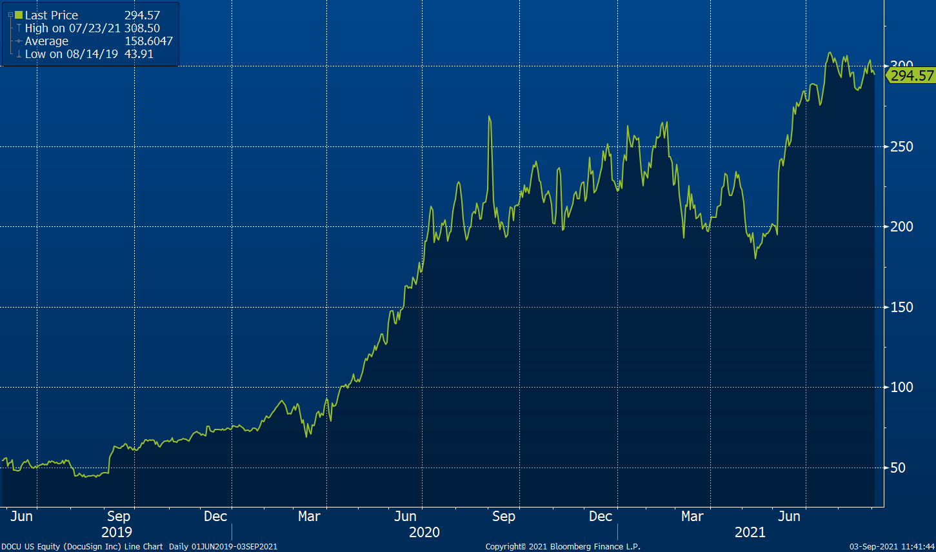936x552 pixels.
Task: Click the 50 y-axis label
Action: (x=899, y=468)
